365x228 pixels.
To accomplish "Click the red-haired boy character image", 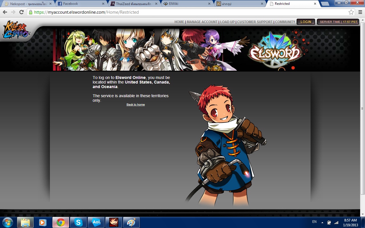I will tap(226, 145).
